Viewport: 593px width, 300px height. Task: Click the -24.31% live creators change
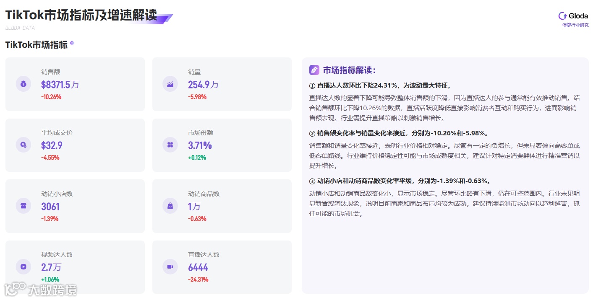[x=198, y=279]
